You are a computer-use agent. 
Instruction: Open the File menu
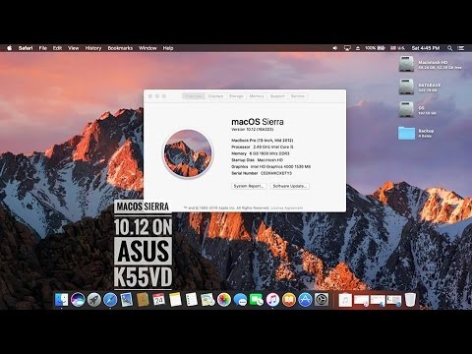click(x=43, y=48)
